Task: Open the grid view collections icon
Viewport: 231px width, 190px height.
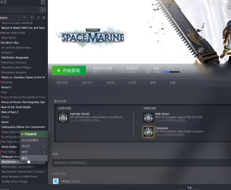Action: coord(43,2)
